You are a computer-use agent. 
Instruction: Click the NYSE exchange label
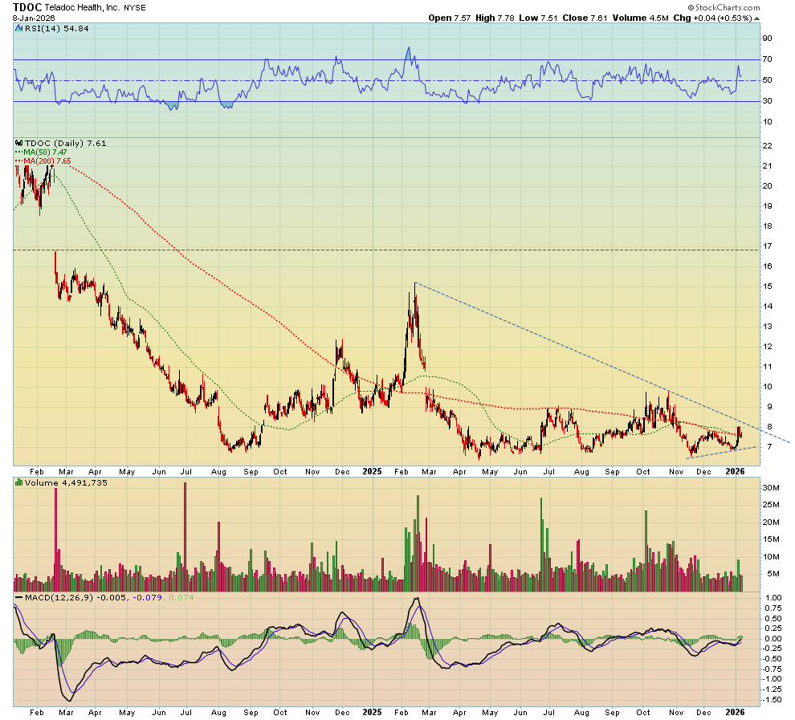point(134,8)
